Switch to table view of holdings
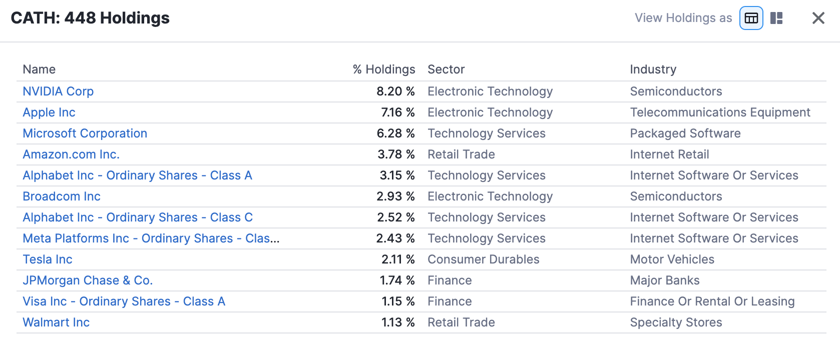This screenshot has height=337, width=840. pyautogui.click(x=751, y=18)
